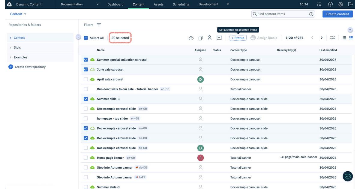Click the Find content items search field
Image resolution: width=360 pixels, height=189 pixels.
coord(283,14)
